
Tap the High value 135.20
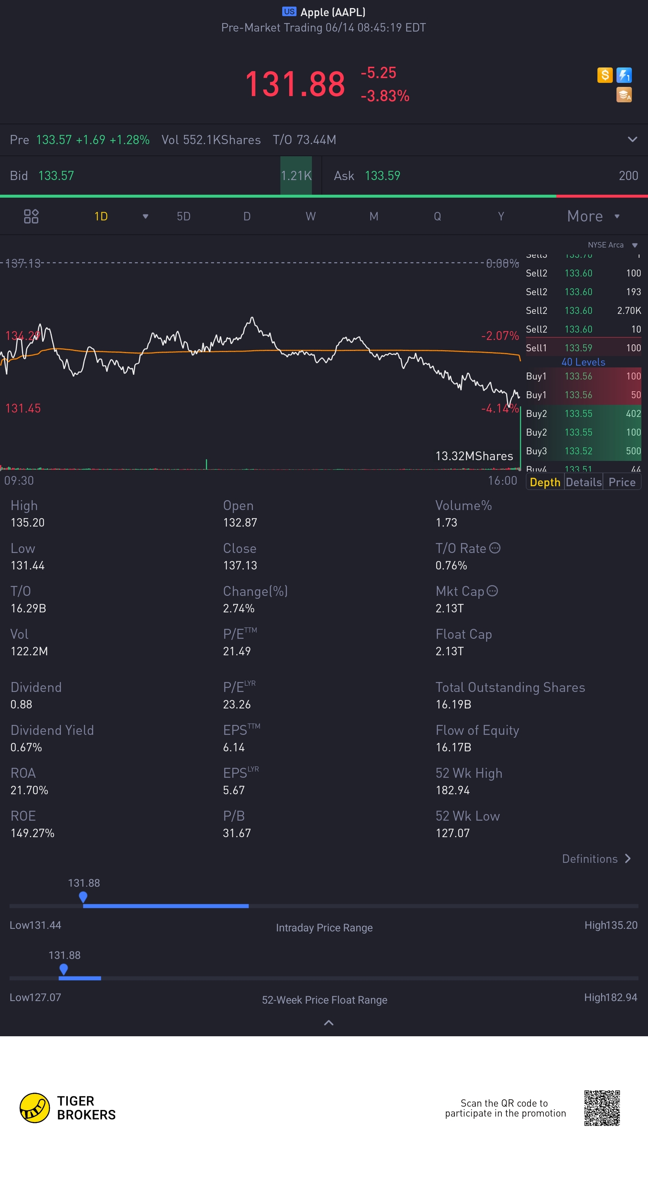tap(27, 522)
